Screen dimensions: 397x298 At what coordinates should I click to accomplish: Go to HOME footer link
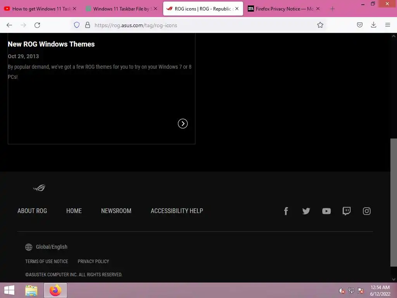click(x=74, y=211)
